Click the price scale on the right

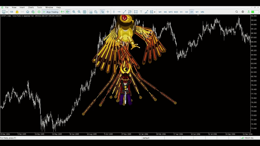point(255,74)
